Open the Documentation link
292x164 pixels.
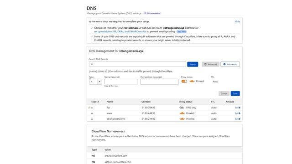(152, 13)
